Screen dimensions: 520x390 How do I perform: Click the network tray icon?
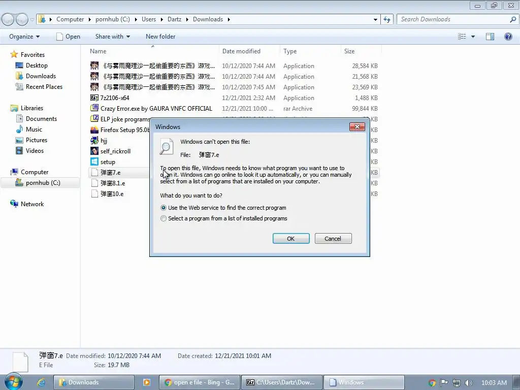click(457, 383)
